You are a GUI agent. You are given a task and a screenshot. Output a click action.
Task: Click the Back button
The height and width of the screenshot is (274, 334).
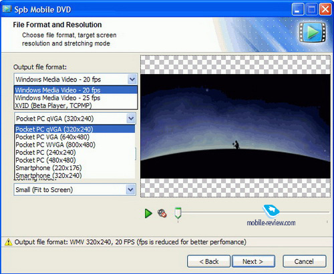click(x=208, y=261)
